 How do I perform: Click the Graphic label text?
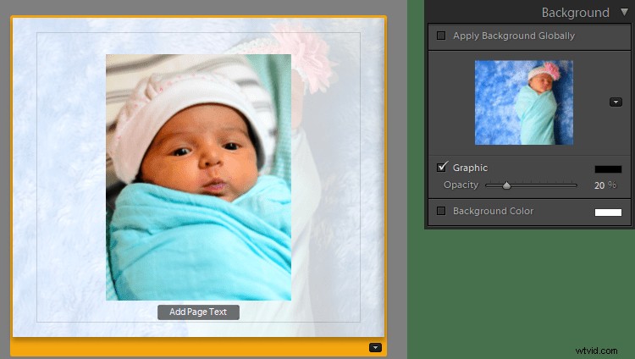[x=470, y=168]
